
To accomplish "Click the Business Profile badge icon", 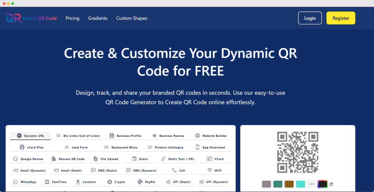I will pos(112,136).
